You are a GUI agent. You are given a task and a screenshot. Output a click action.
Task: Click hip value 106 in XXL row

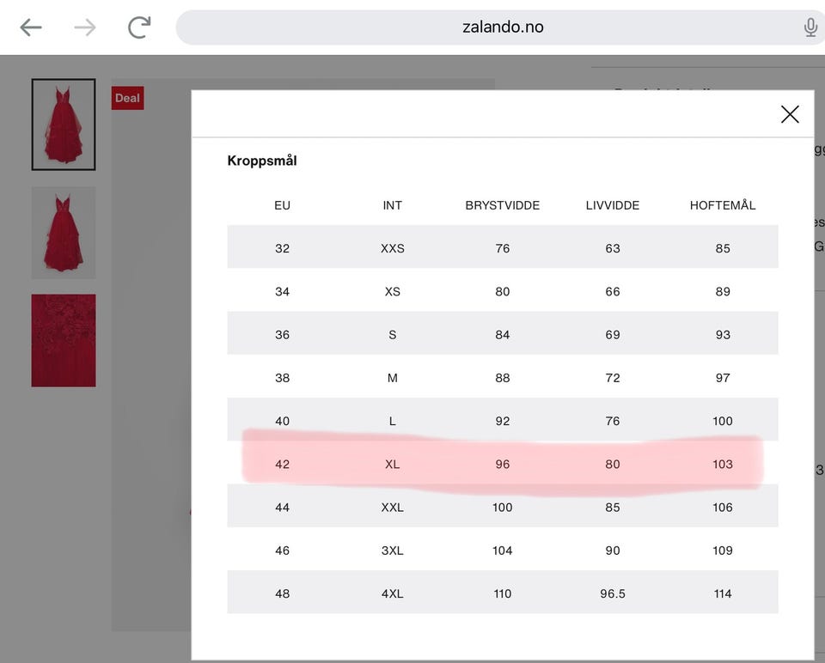[723, 507]
